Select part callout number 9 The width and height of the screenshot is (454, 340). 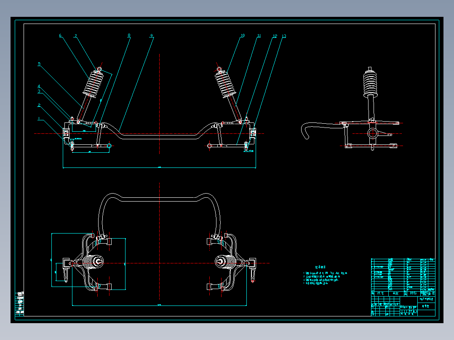coord(152,36)
